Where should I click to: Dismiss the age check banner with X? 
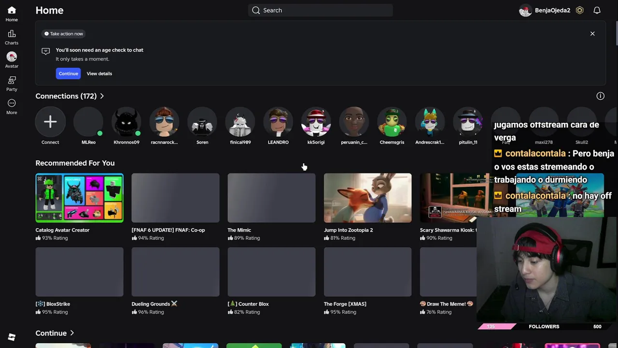[592, 34]
